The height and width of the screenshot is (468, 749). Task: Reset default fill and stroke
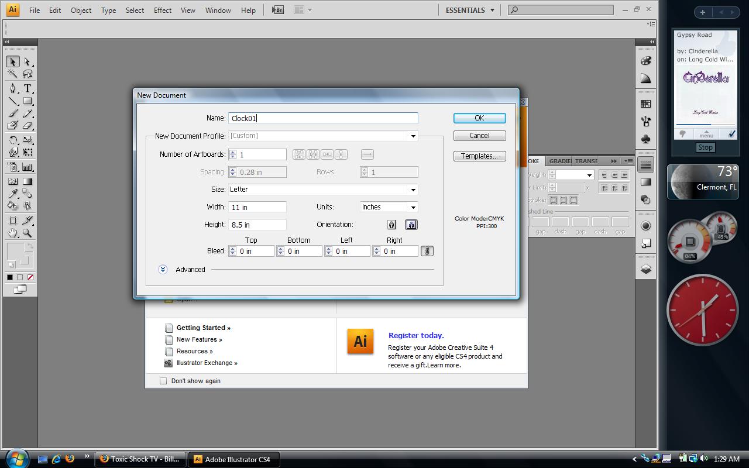[11, 265]
